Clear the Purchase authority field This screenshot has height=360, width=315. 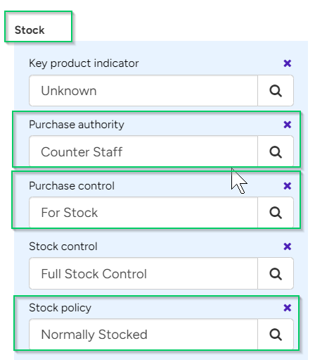(x=287, y=125)
